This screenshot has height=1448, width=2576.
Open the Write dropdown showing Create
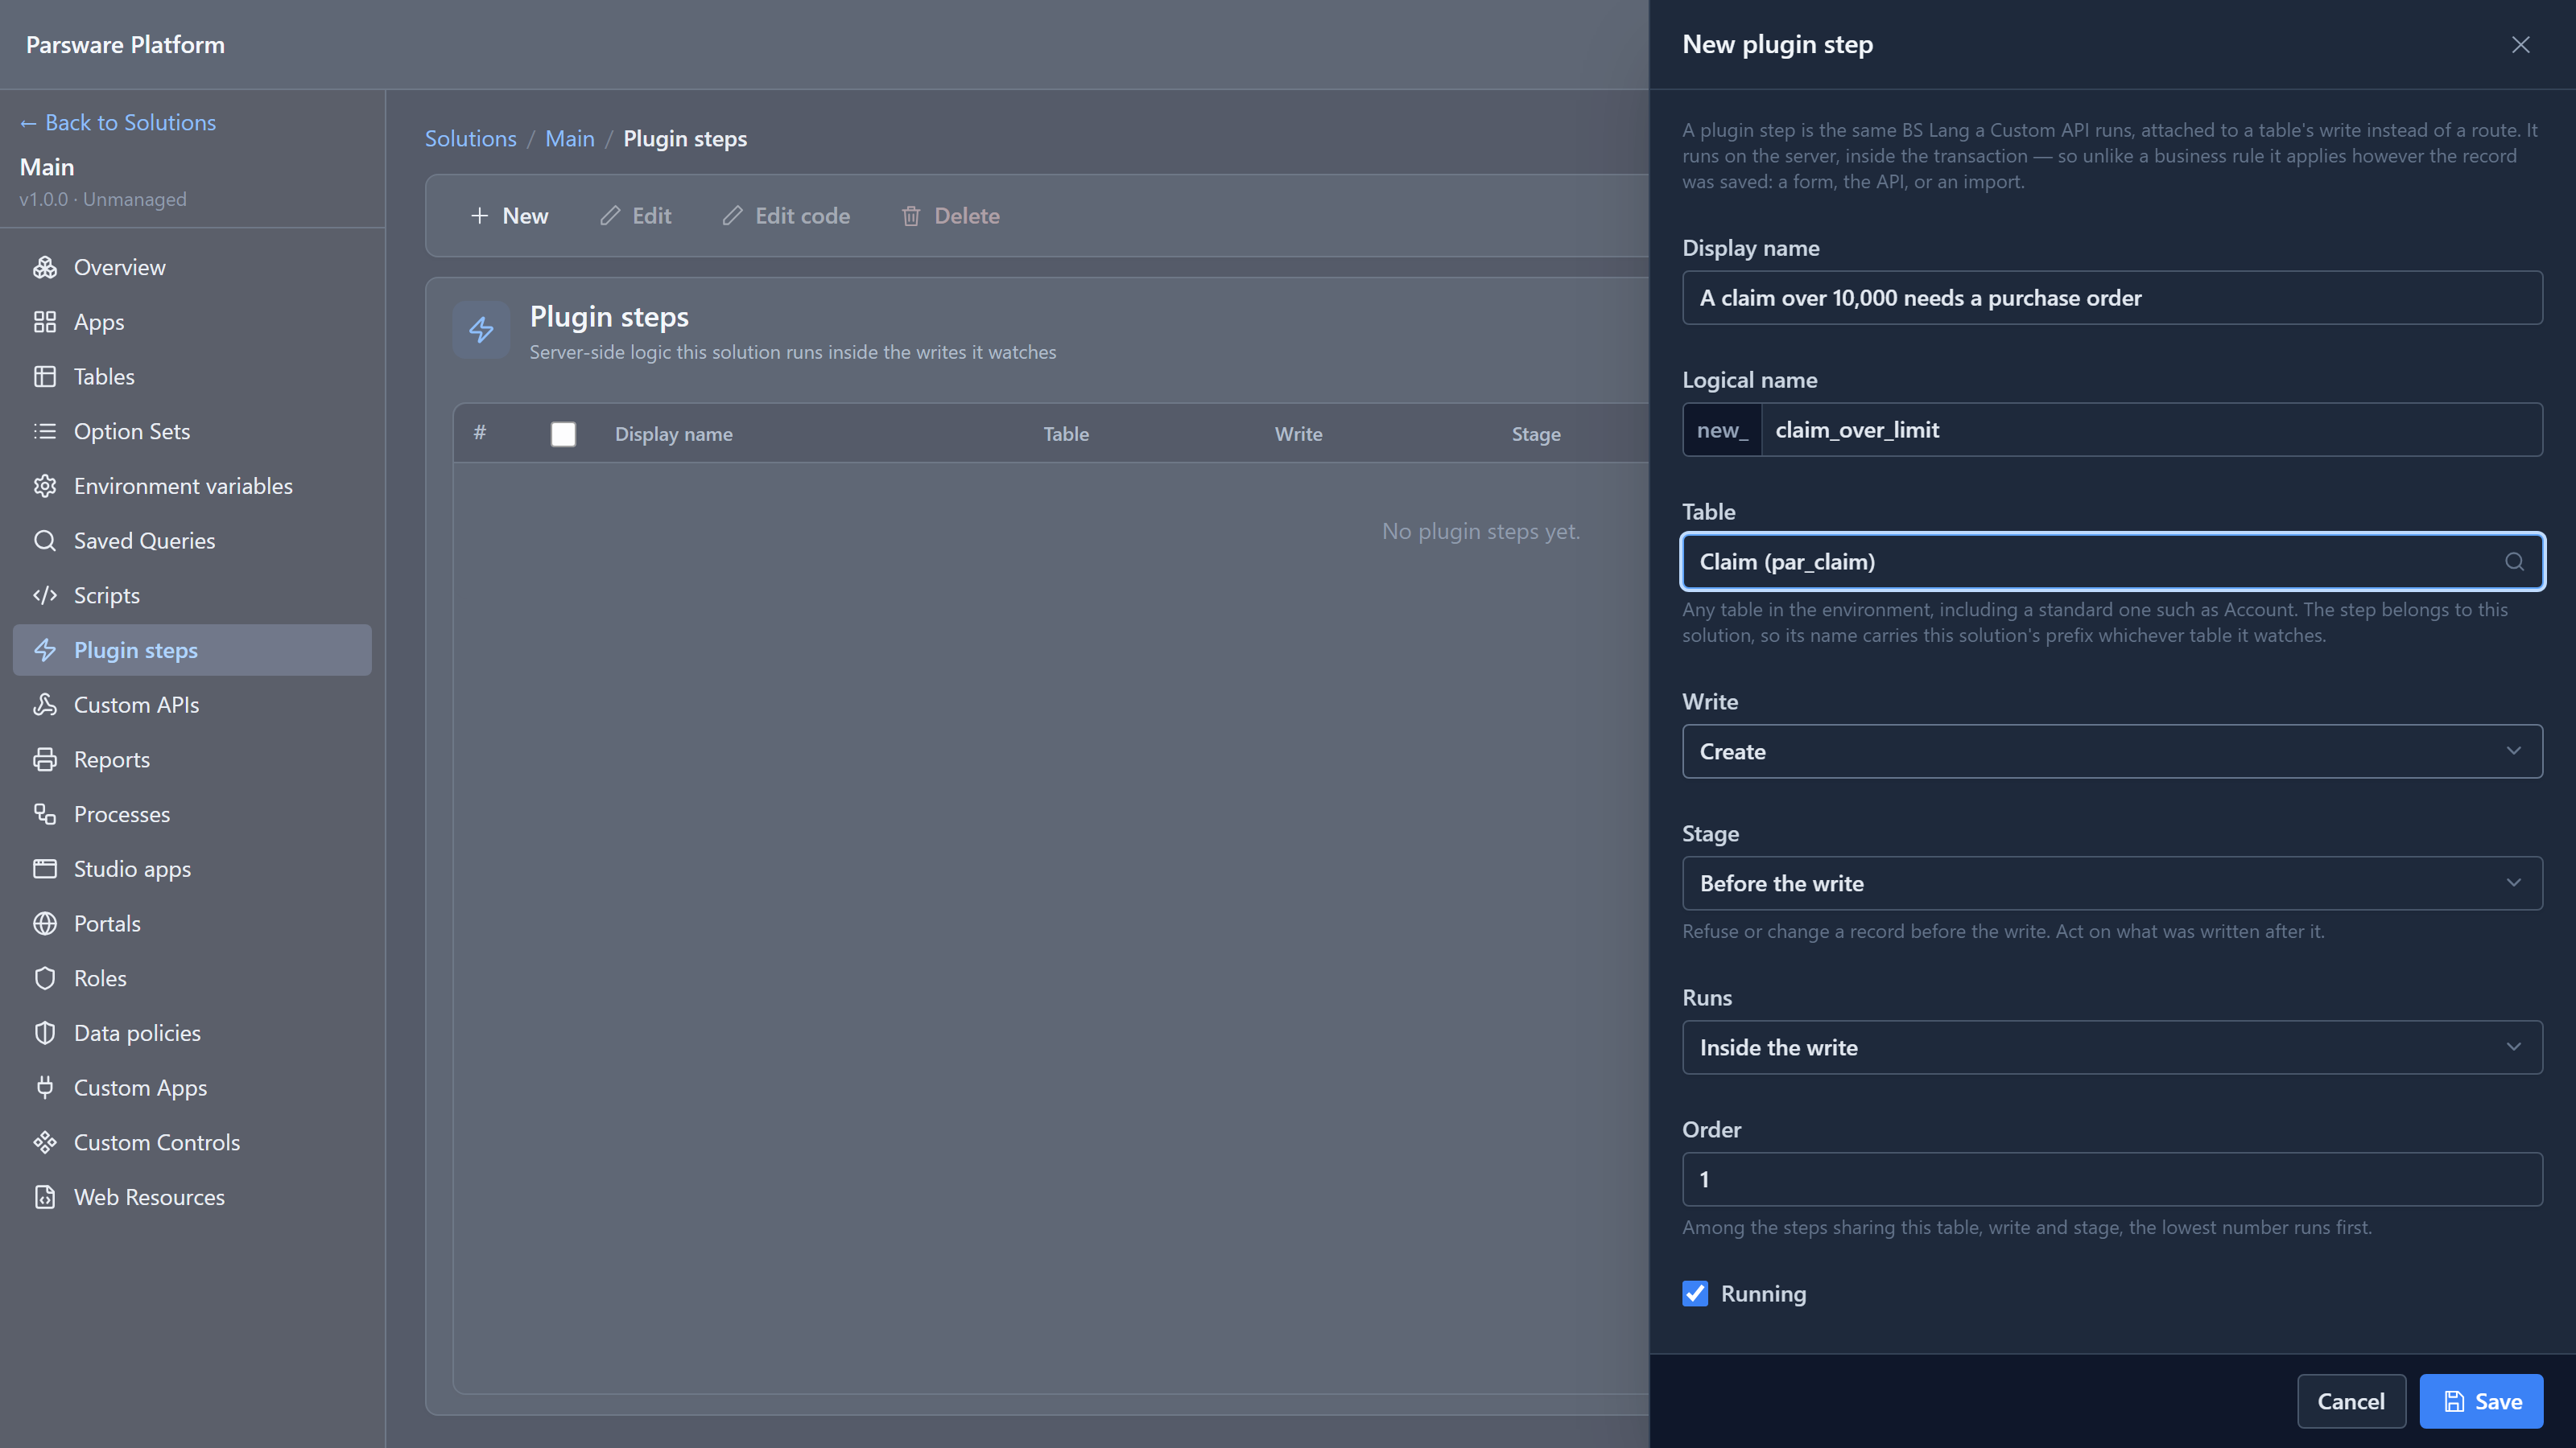(2112, 751)
